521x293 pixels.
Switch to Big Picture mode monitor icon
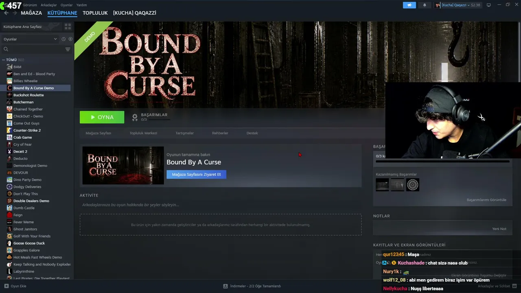(x=489, y=5)
